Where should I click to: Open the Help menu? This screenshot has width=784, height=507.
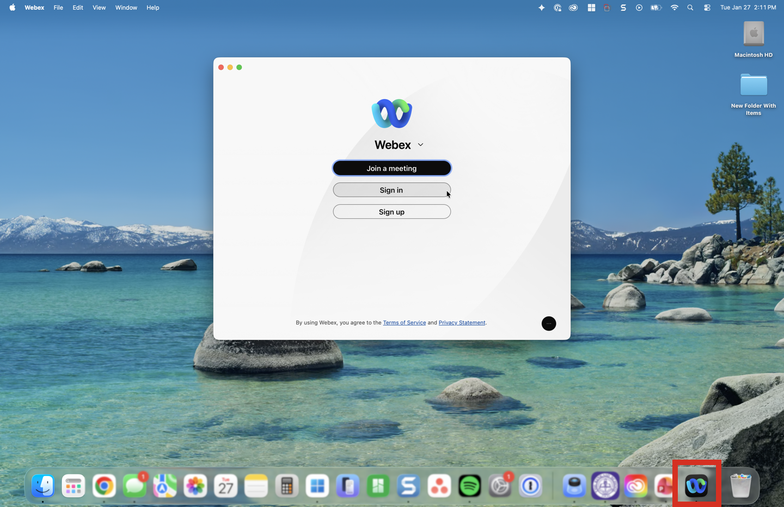pyautogui.click(x=153, y=8)
